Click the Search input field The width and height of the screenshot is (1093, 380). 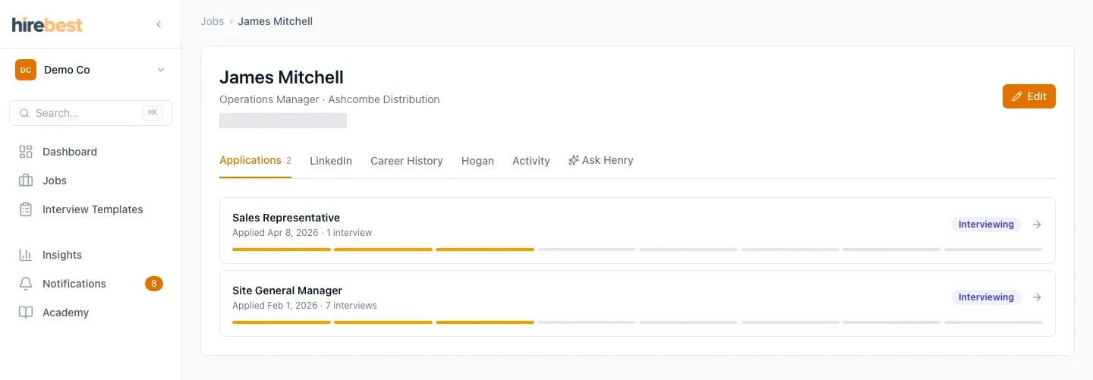tap(90, 113)
